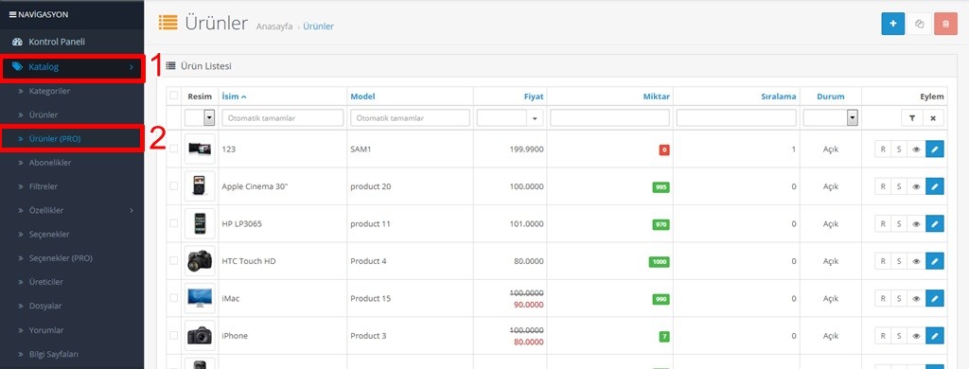Expand the Katalog menu chevron

[x=131, y=67]
